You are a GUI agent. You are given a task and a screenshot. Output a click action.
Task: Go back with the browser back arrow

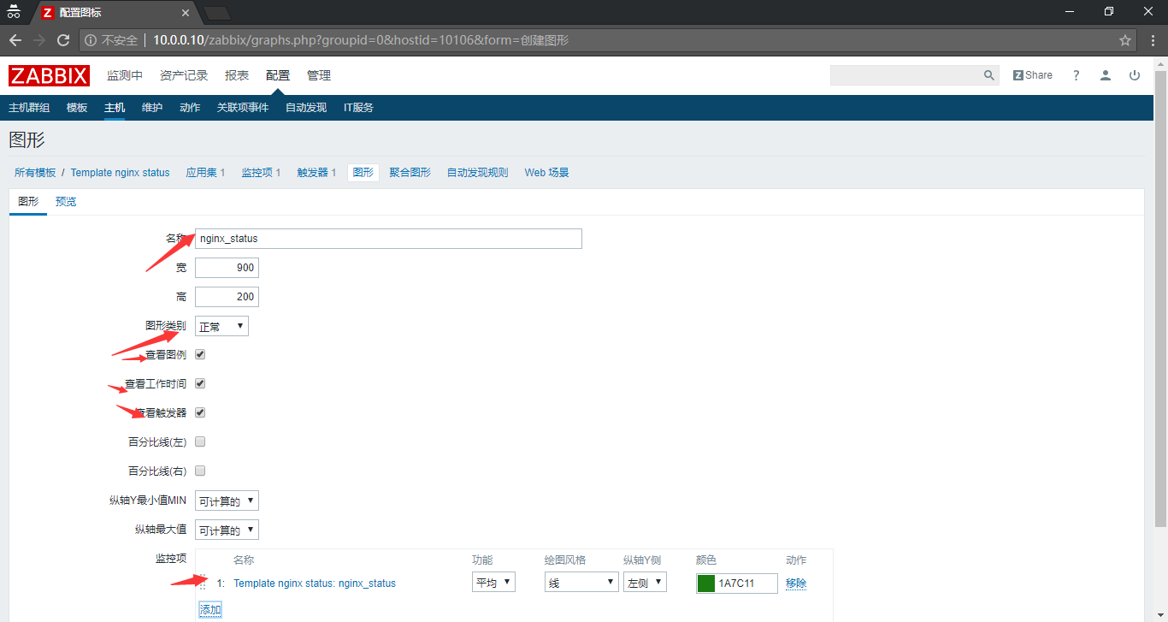tap(15, 40)
